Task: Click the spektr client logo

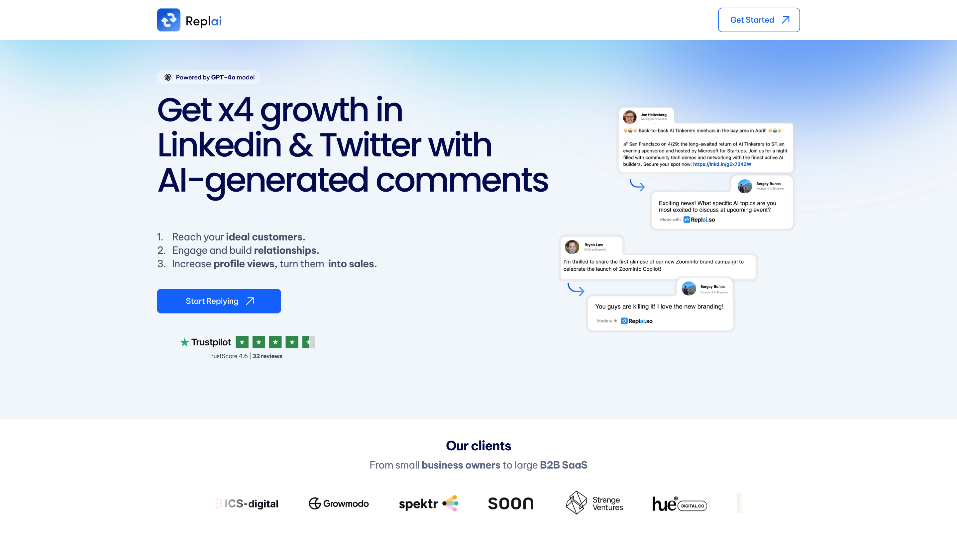Action: coord(428,503)
